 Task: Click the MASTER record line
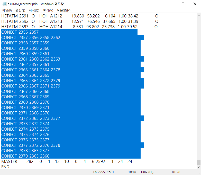(67, 161)
